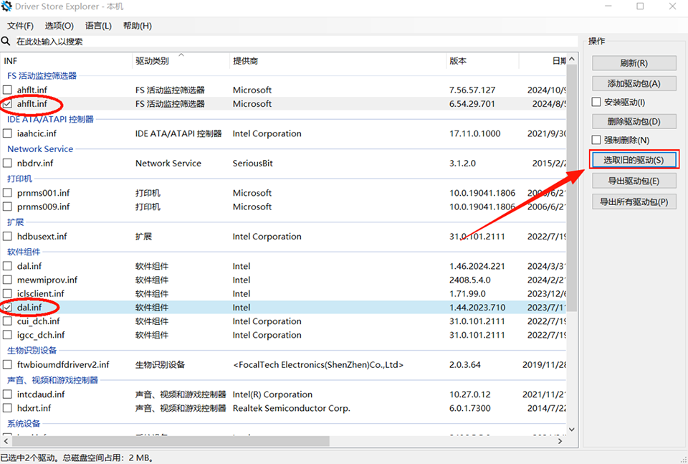Image resolution: width=688 pixels, height=464 pixels.
Task: Click the 删除驱动包(D) button
Action: (634, 121)
